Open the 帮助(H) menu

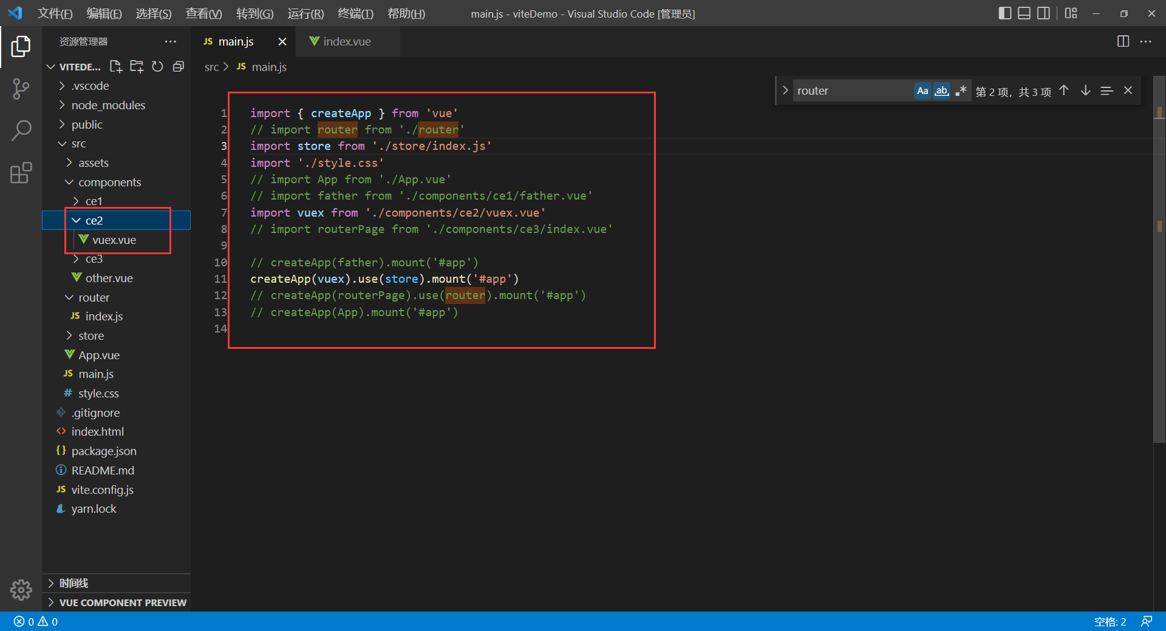click(x=406, y=13)
